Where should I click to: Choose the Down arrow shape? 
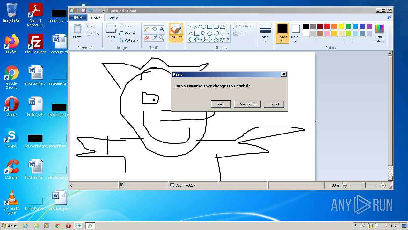(203, 40)
